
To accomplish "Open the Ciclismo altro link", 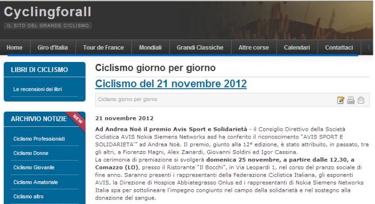I will [x=28, y=196].
